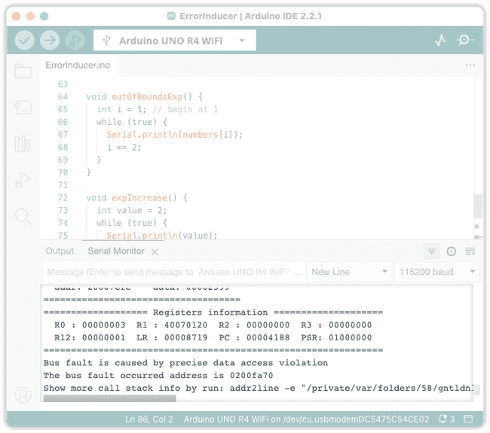Switch to the Output tab
Viewport: 490px width, 433px height.
click(60, 252)
